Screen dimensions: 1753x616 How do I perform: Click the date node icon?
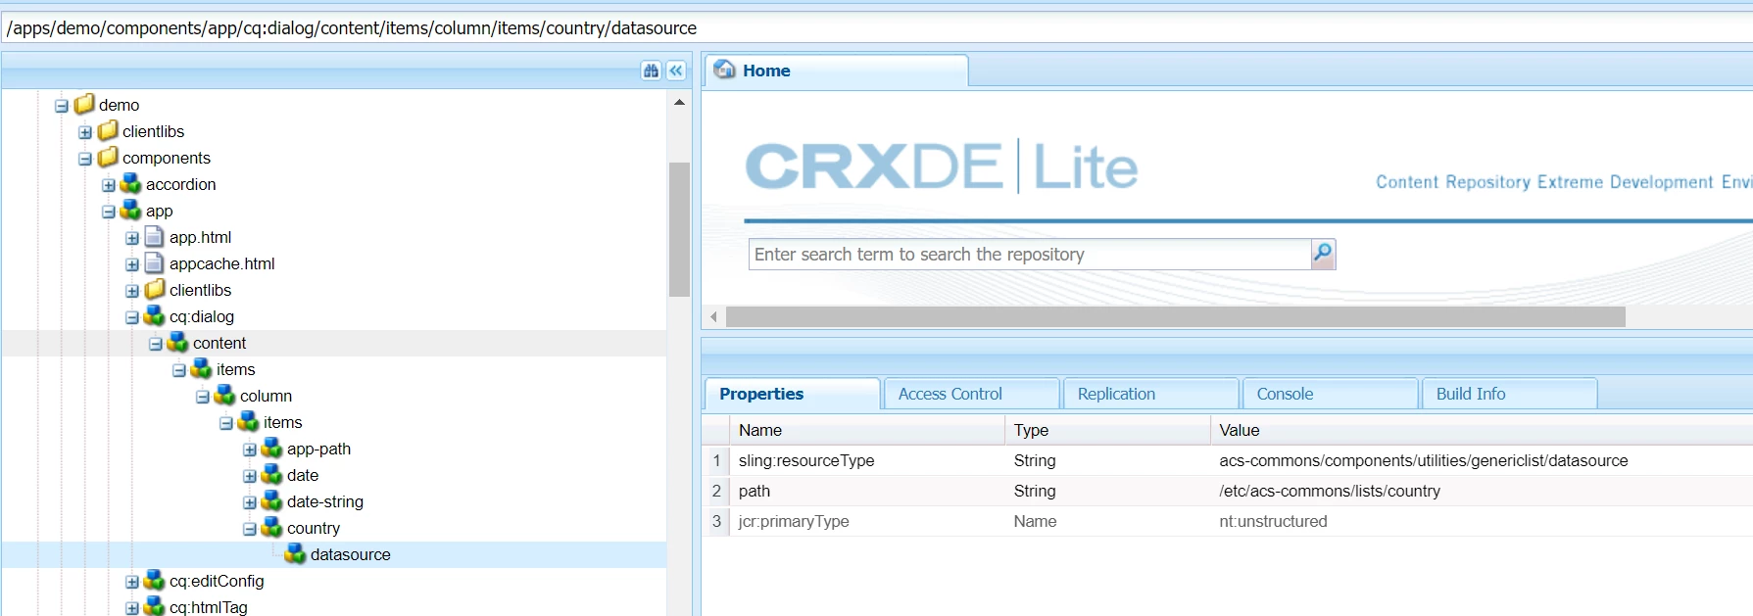pos(271,474)
